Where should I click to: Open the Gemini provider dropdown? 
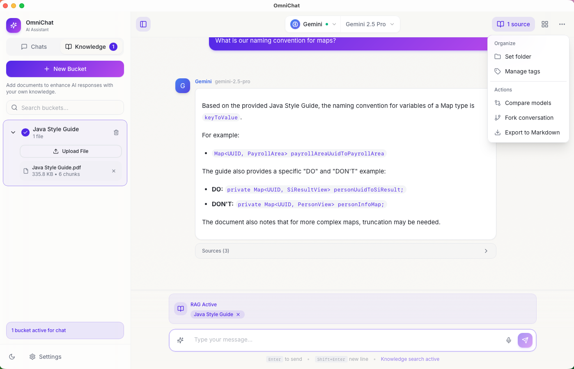coord(313,24)
